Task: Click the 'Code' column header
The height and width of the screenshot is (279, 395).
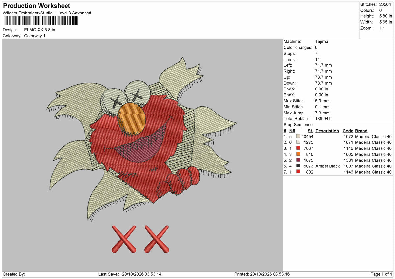Action: 348,131
